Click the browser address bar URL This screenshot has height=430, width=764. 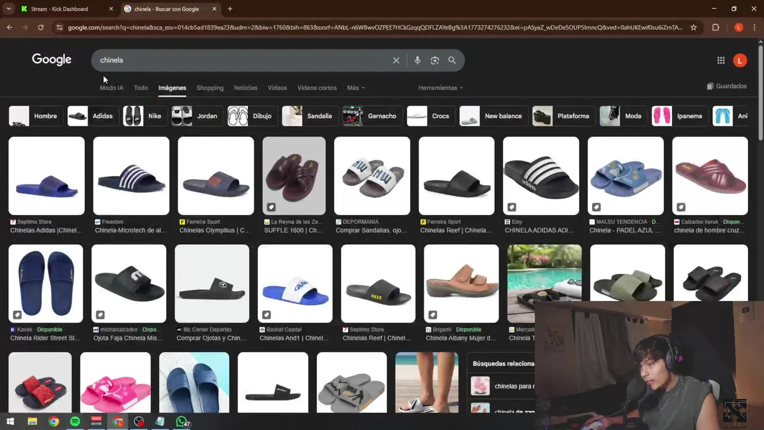(x=375, y=27)
